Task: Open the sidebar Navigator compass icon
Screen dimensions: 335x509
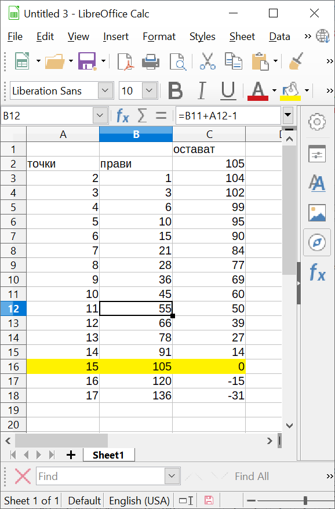Action: pos(317,242)
